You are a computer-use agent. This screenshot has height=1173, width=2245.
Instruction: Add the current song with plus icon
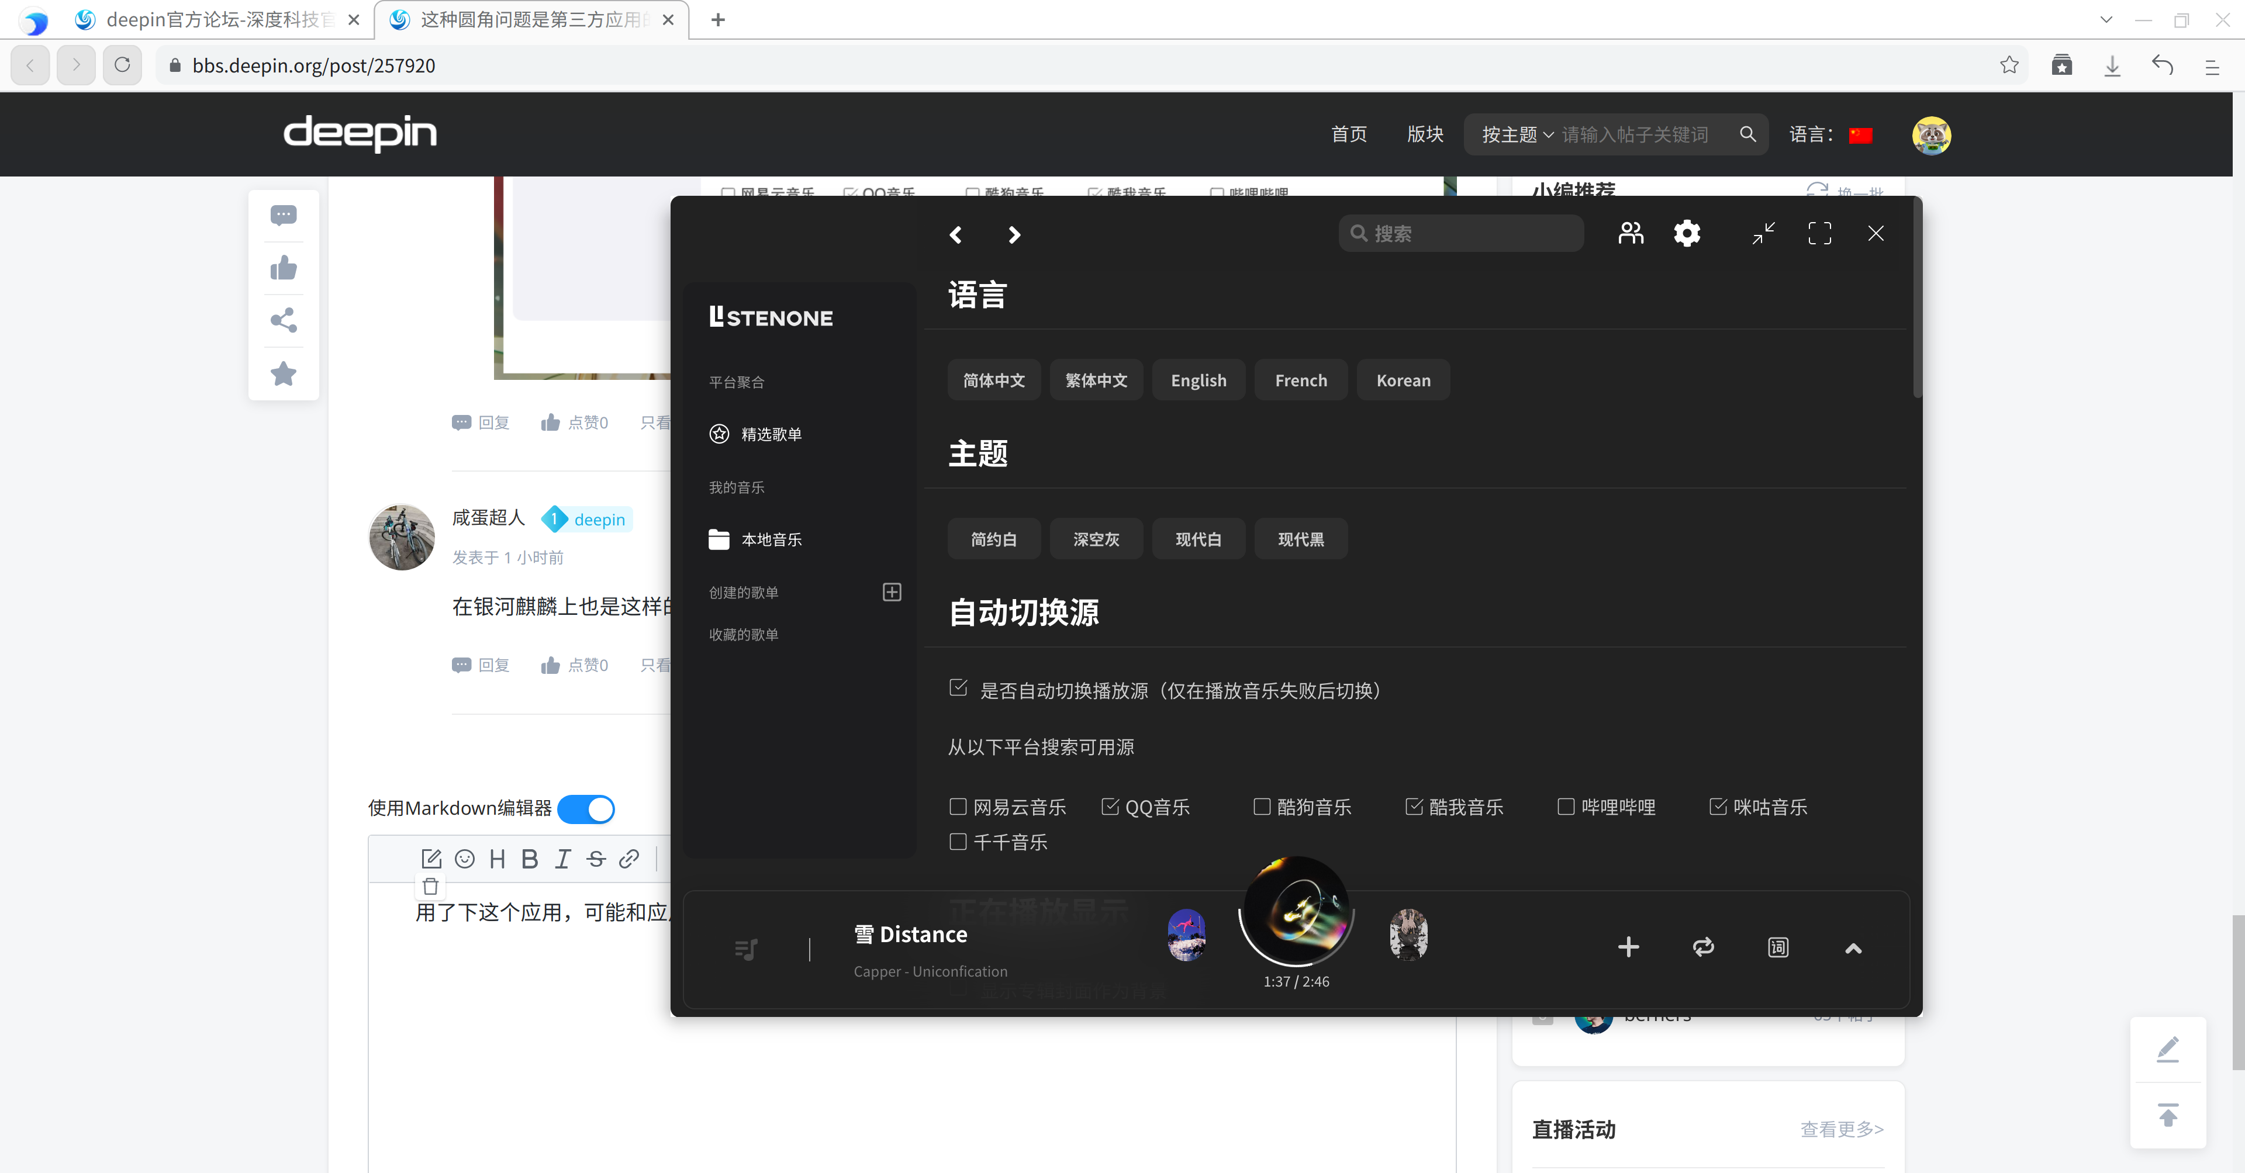(1628, 947)
